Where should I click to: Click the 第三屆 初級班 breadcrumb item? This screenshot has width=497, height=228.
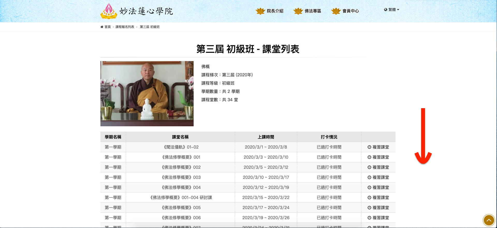[x=150, y=27]
